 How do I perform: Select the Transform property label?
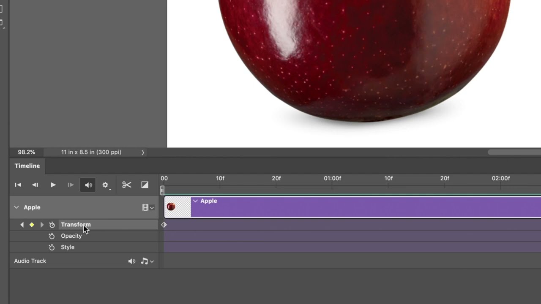(76, 225)
